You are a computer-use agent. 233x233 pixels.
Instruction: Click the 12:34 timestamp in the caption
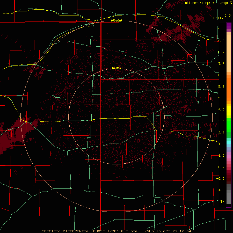186,231
